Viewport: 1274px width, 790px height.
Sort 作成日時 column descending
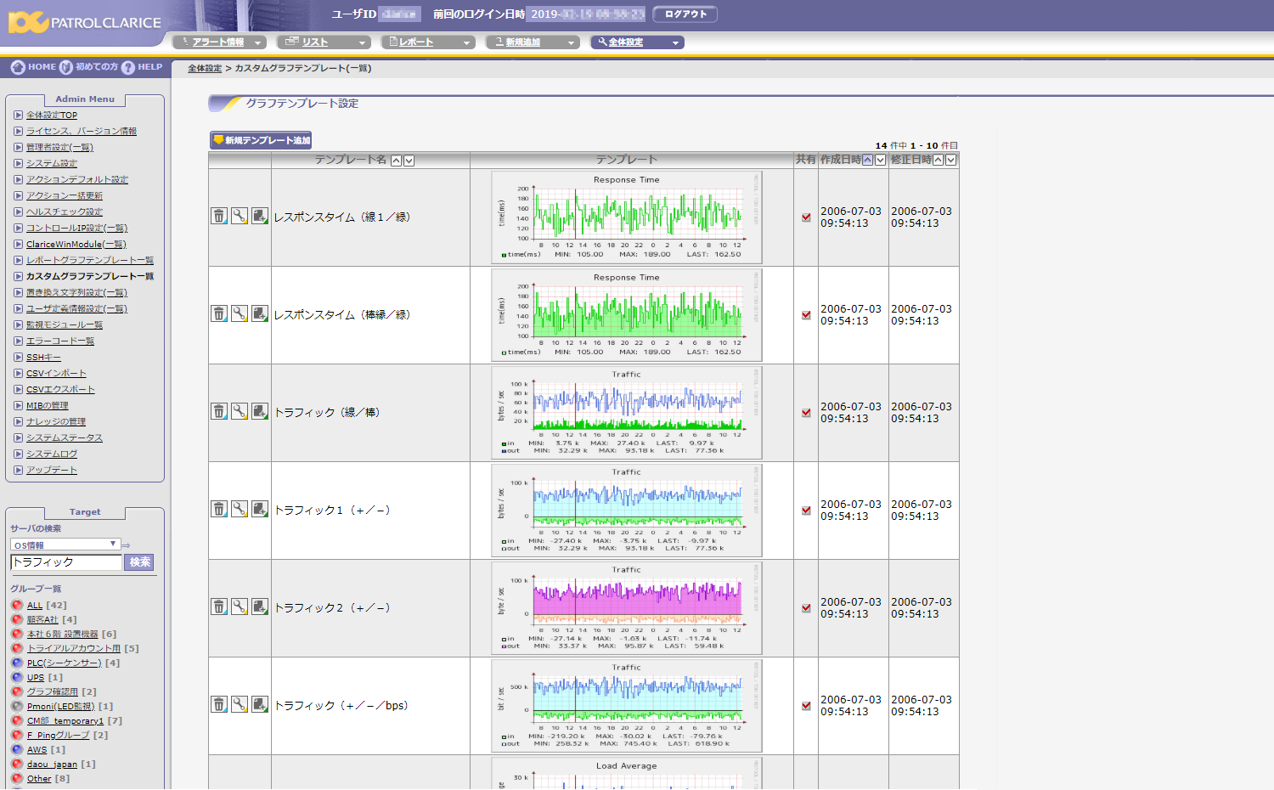point(880,160)
